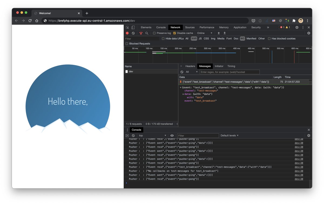Open DevTools settings gear icon
The width and height of the screenshot is (324, 204).
297,27
